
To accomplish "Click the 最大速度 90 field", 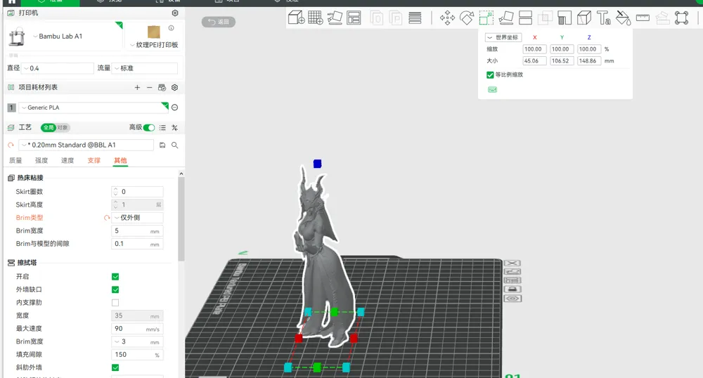I will tap(137, 329).
